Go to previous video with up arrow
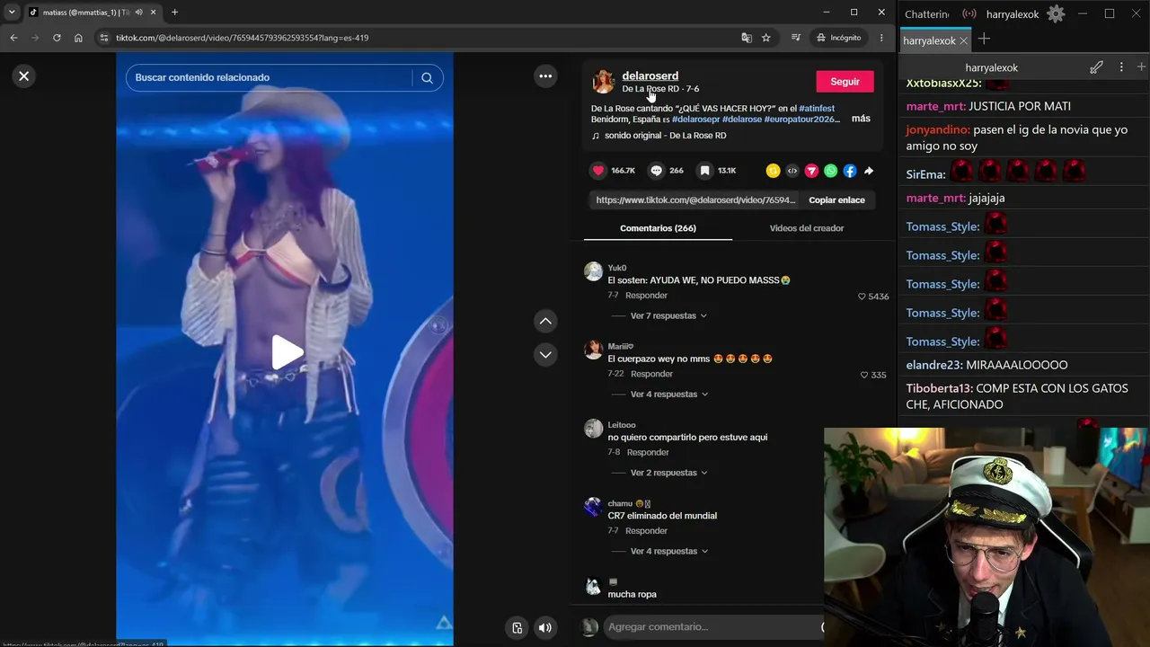1150x647 pixels. click(x=545, y=321)
